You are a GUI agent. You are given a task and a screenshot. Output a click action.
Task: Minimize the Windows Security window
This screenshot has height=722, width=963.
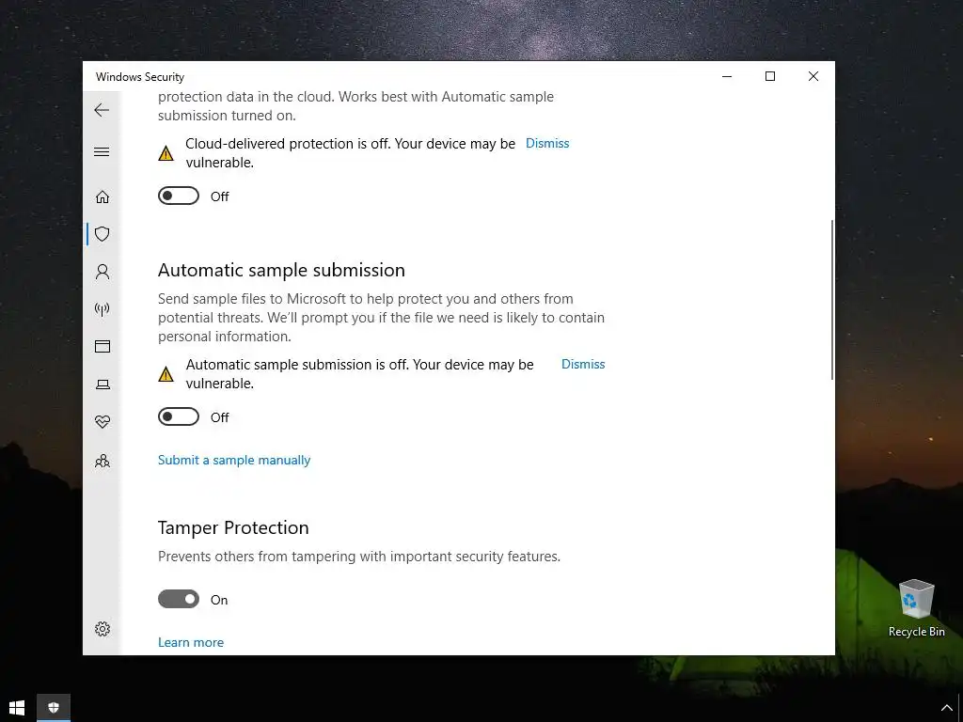point(727,76)
